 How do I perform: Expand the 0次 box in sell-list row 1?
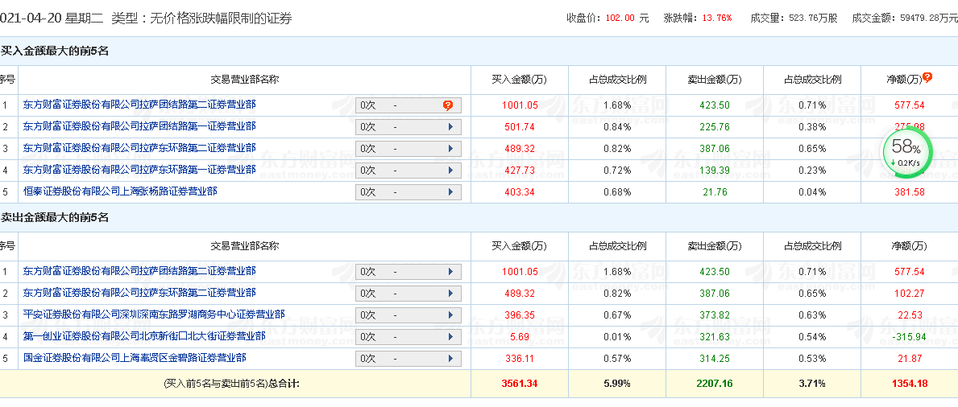coord(408,271)
